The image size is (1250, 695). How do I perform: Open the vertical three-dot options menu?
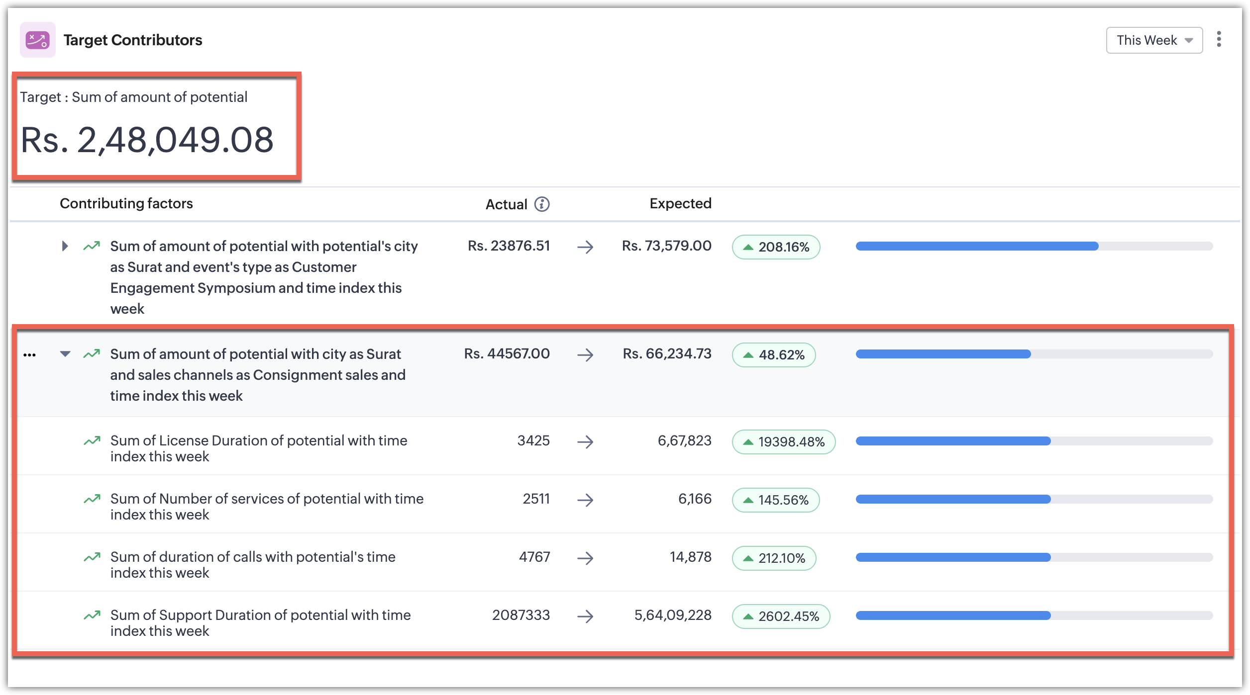click(1219, 39)
